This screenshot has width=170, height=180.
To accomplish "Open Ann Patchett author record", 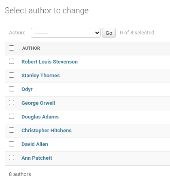I will (x=37, y=158).
